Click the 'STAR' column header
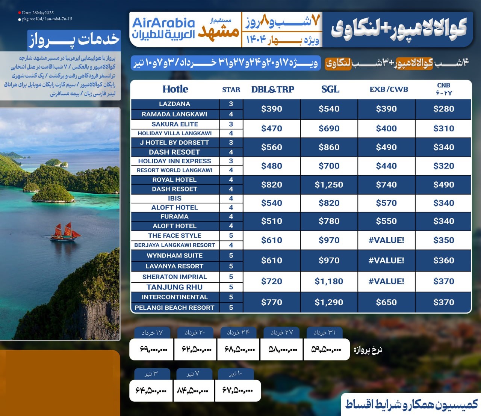Screen dimensions: 481x416 pyautogui.click(x=231, y=90)
